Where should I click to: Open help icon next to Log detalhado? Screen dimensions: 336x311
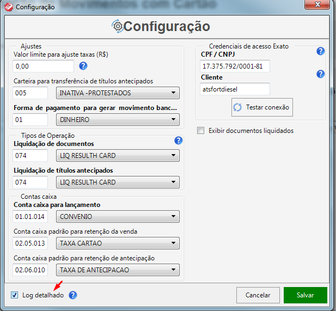coord(73,295)
